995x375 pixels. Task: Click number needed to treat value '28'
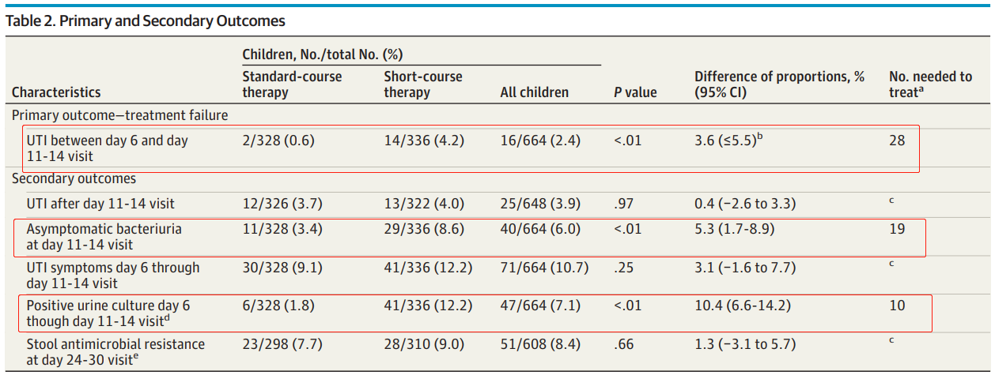(897, 141)
